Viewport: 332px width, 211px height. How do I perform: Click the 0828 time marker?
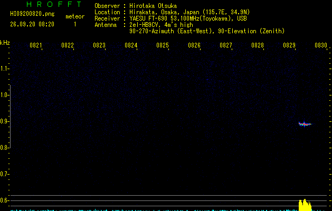258,45
